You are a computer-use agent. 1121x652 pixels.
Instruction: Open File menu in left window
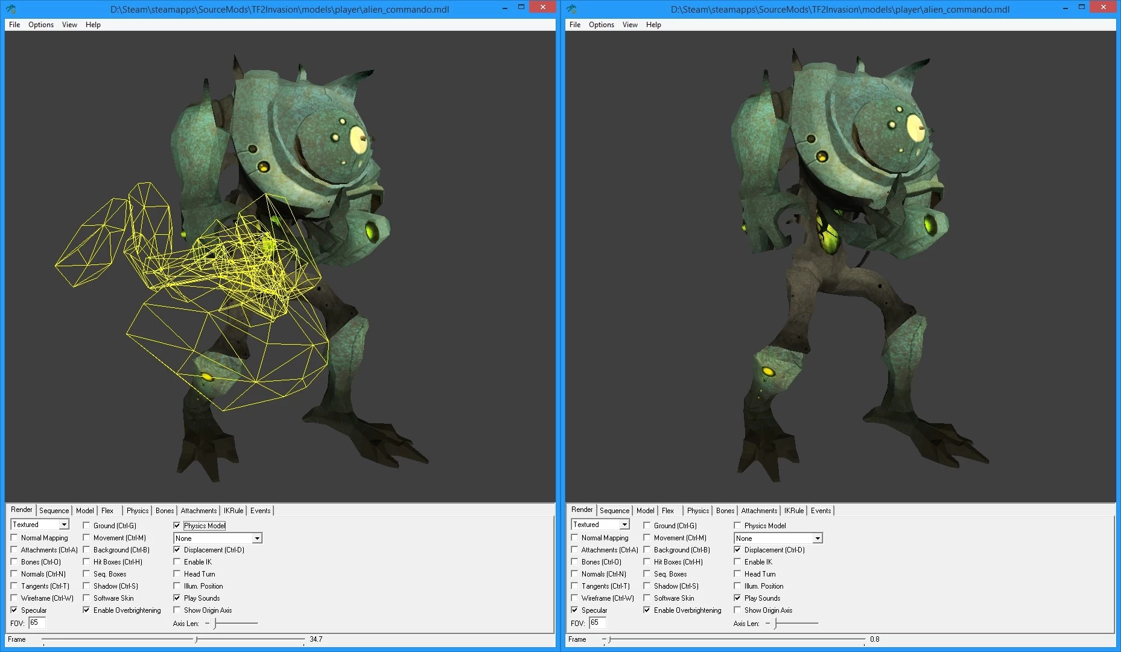pyautogui.click(x=14, y=25)
